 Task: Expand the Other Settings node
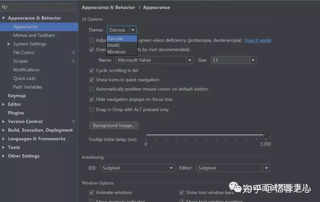coord(3,156)
